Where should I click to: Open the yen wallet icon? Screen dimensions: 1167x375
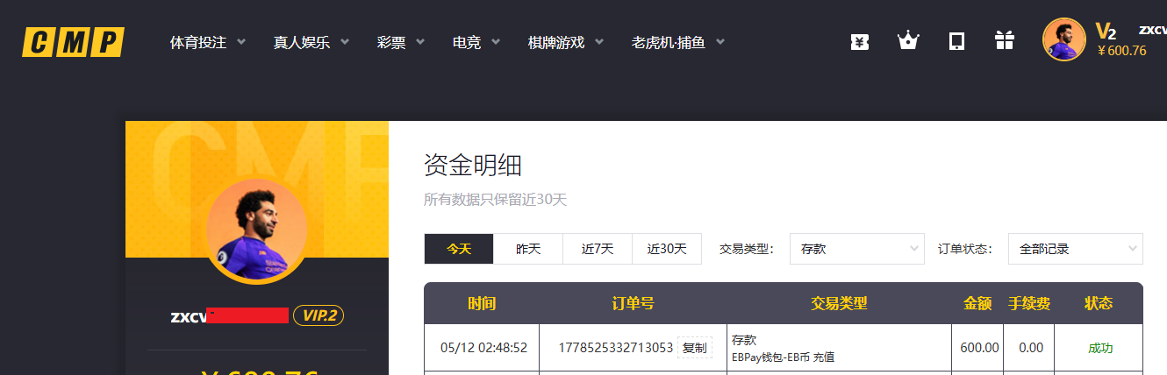pyautogui.click(x=860, y=41)
